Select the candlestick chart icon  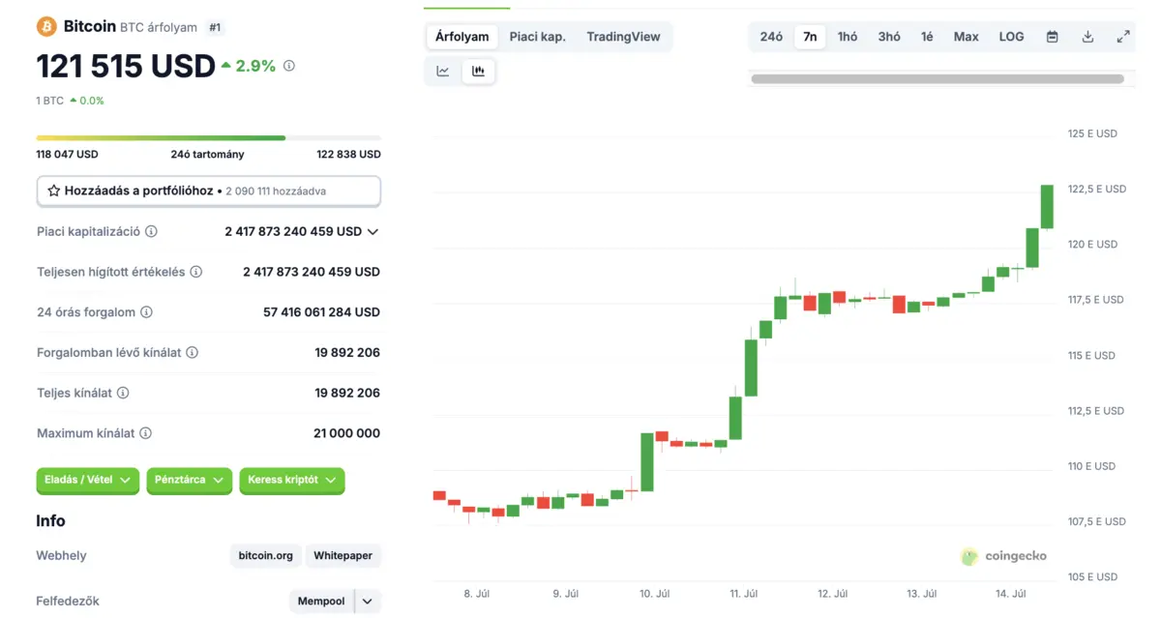(x=478, y=71)
